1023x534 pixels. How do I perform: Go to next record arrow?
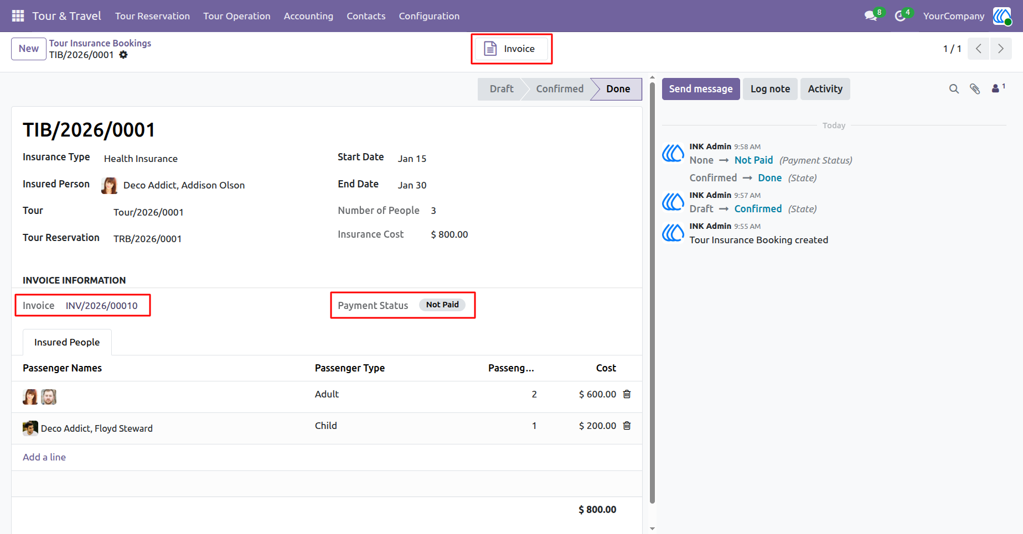tap(1001, 49)
